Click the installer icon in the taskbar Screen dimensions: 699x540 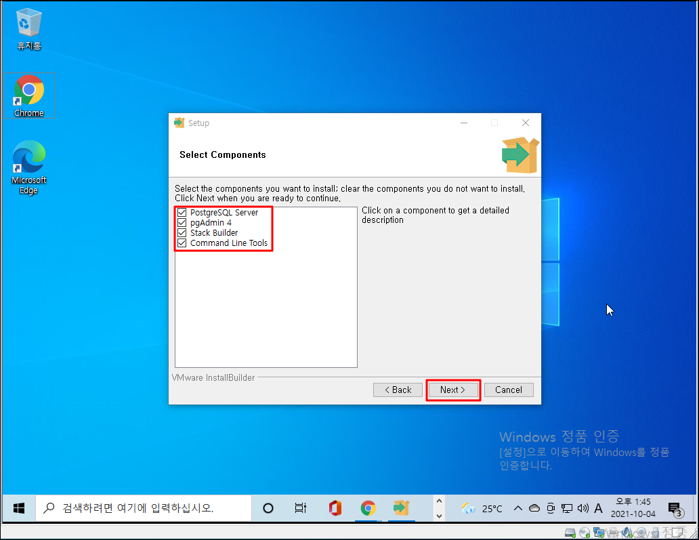pos(401,508)
